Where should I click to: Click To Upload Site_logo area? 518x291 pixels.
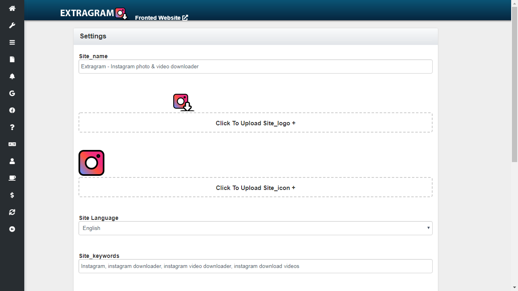pyautogui.click(x=255, y=122)
